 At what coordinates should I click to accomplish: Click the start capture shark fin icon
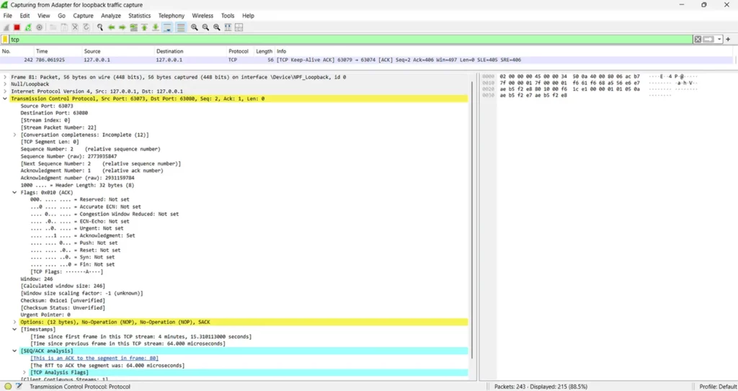pos(6,27)
